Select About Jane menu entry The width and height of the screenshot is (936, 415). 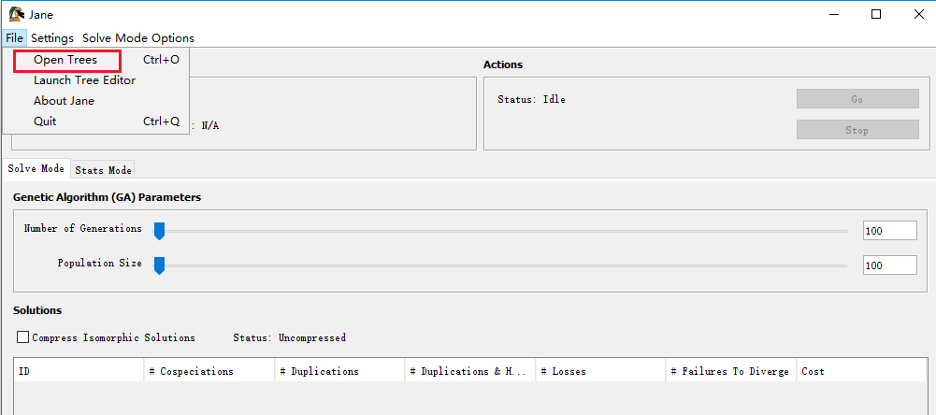click(96, 100)
